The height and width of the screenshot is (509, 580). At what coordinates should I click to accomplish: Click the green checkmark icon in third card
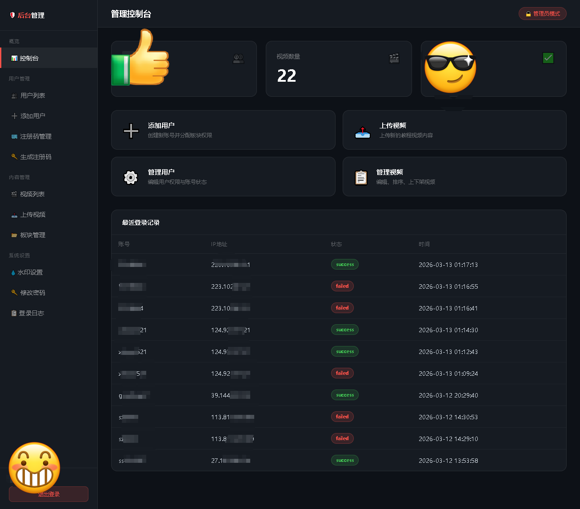tap(548, 58)
